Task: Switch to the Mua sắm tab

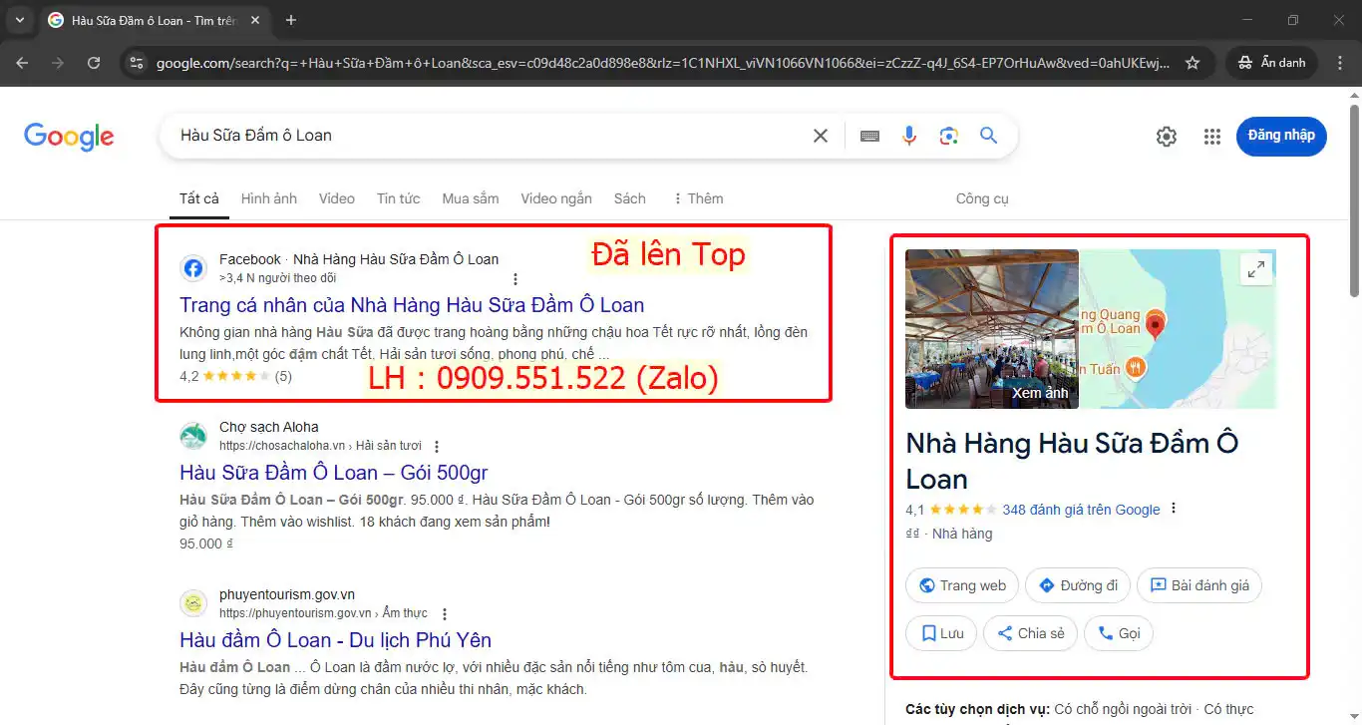Action: (x=471, y=198)
